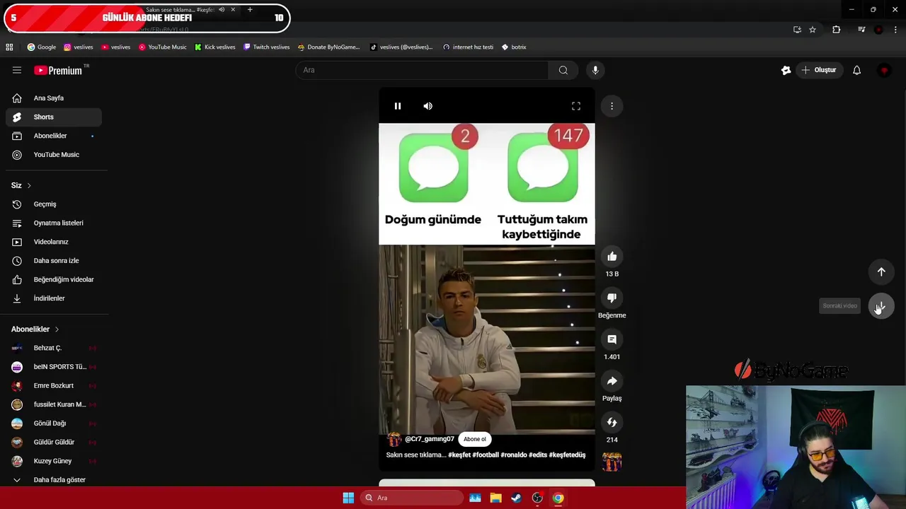Open channel @Cr7_gaming07
The height and width of the screenshot is (509, 906).
pos(429,439)
